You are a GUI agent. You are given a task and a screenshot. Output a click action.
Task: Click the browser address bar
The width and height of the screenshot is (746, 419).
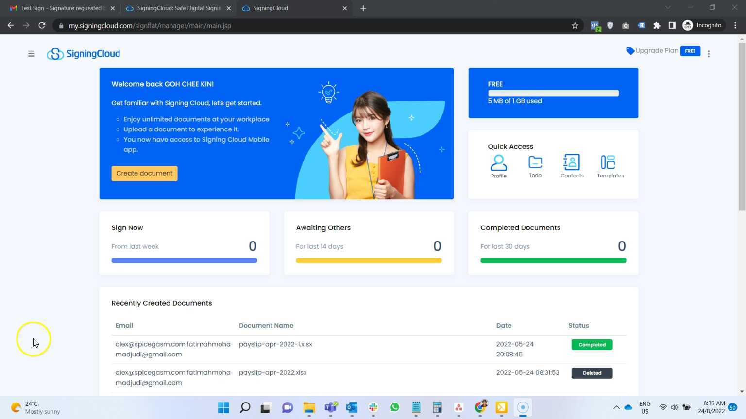(194, 25)
